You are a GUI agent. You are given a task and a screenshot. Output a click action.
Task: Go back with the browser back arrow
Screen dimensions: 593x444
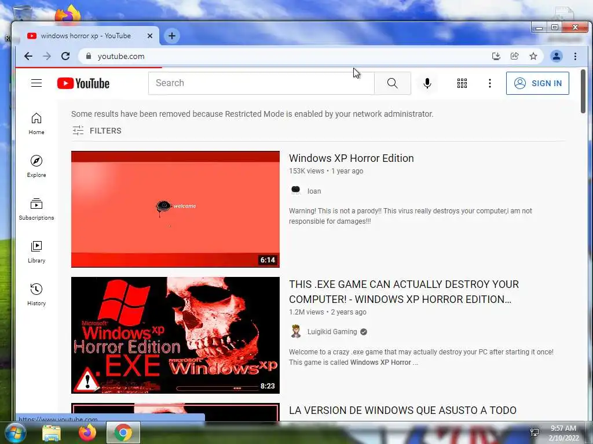point(28,56)
